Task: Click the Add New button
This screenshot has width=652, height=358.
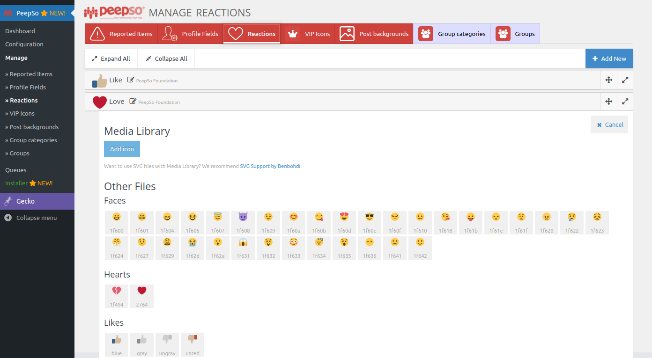Action: click(x=609, y=58)
